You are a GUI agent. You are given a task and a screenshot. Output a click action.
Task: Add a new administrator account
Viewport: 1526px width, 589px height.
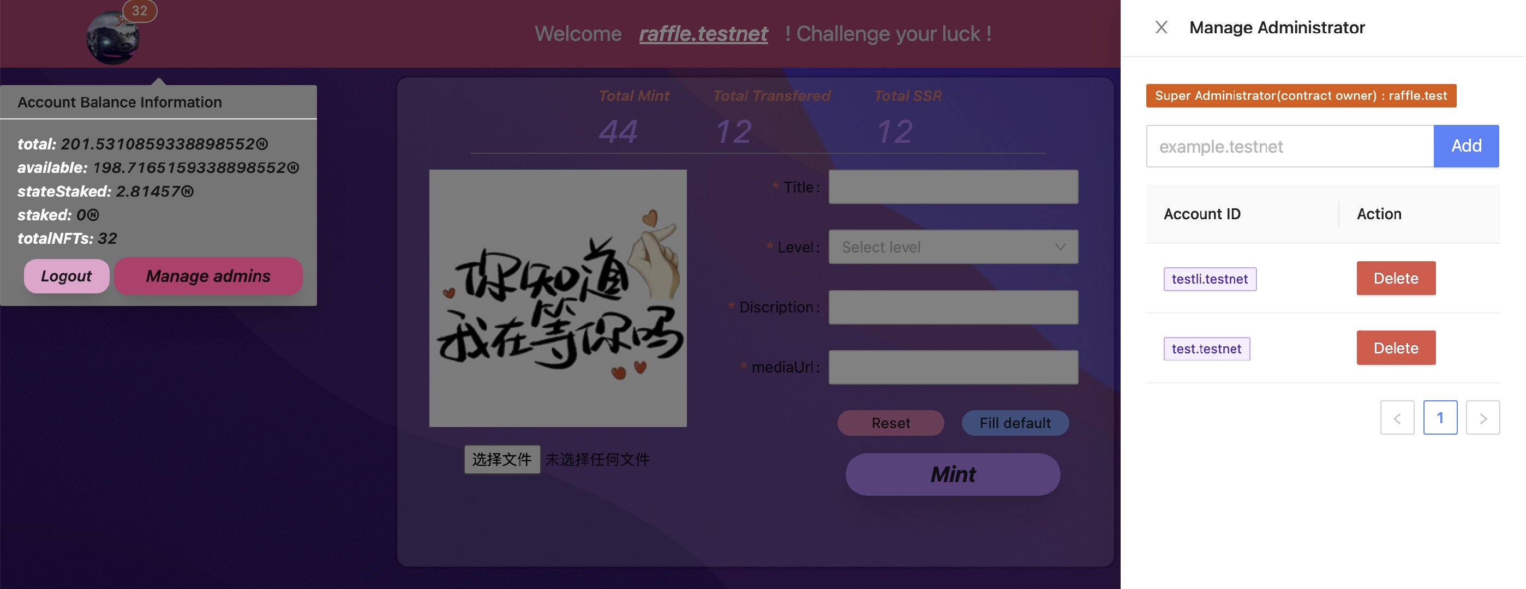point(1466,146)
